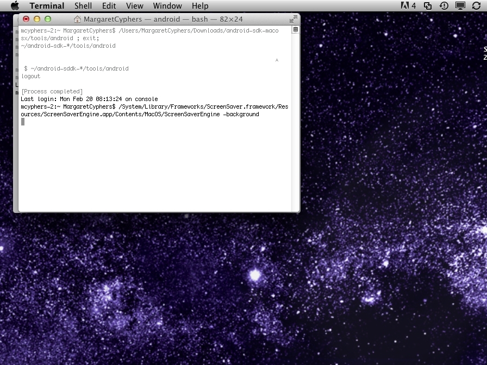The width and height of the screenshot is (487, 365).
Task: Click the '[Process completed]' line
Action: click(52, 92)
